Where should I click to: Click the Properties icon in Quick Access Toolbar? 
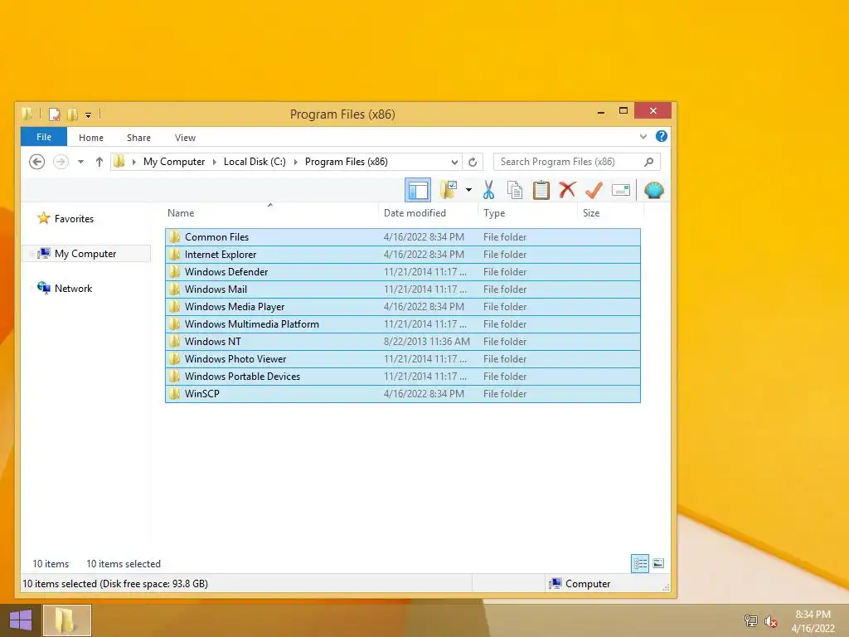54,114
